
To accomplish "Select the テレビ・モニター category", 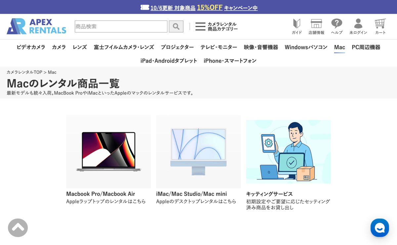I will (x=219, y=47).
